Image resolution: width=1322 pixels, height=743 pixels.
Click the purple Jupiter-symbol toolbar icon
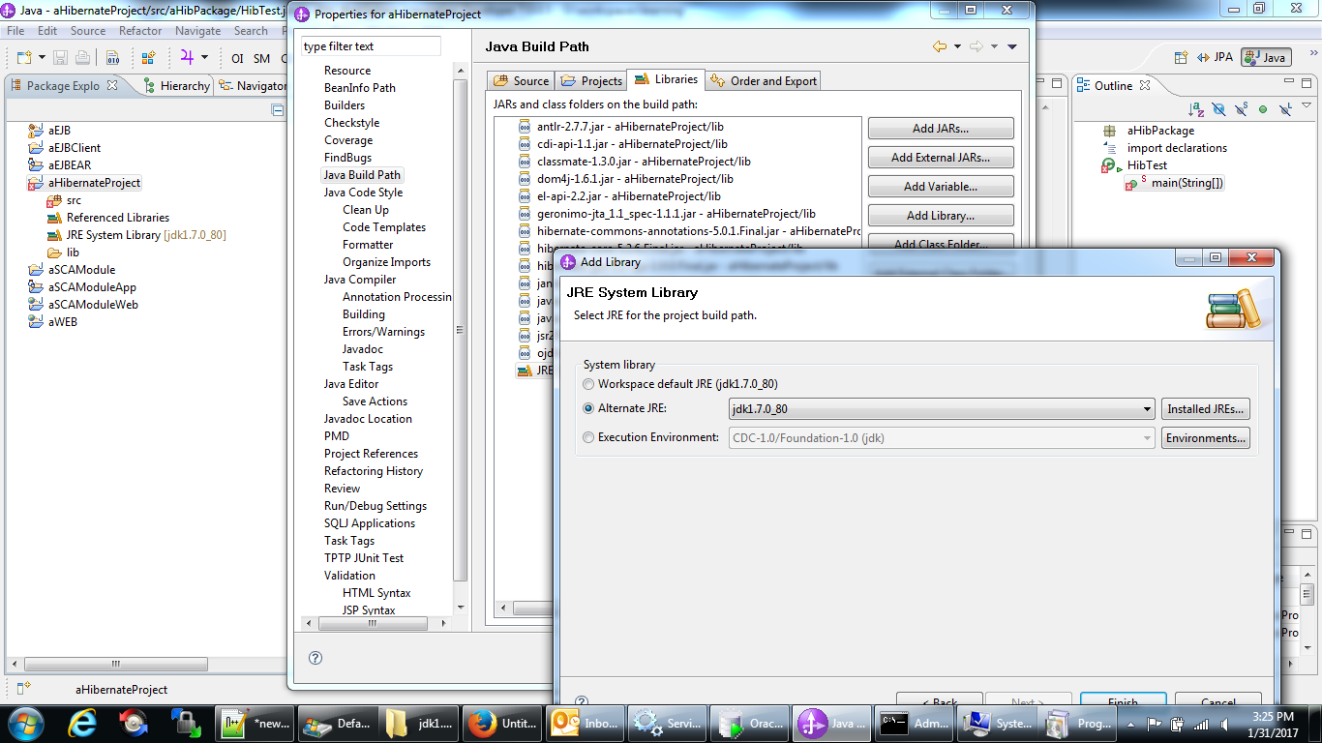point(187,58)
